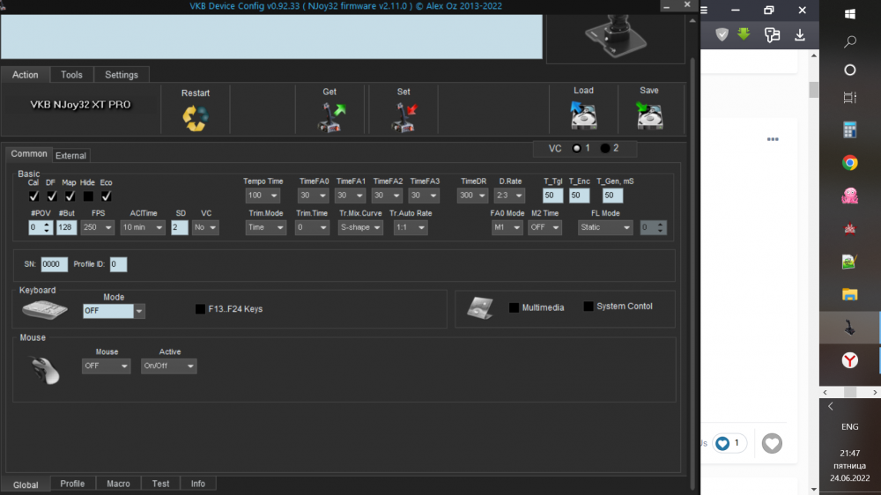
Task: Click the Get joystick icon
Action: 331,117
